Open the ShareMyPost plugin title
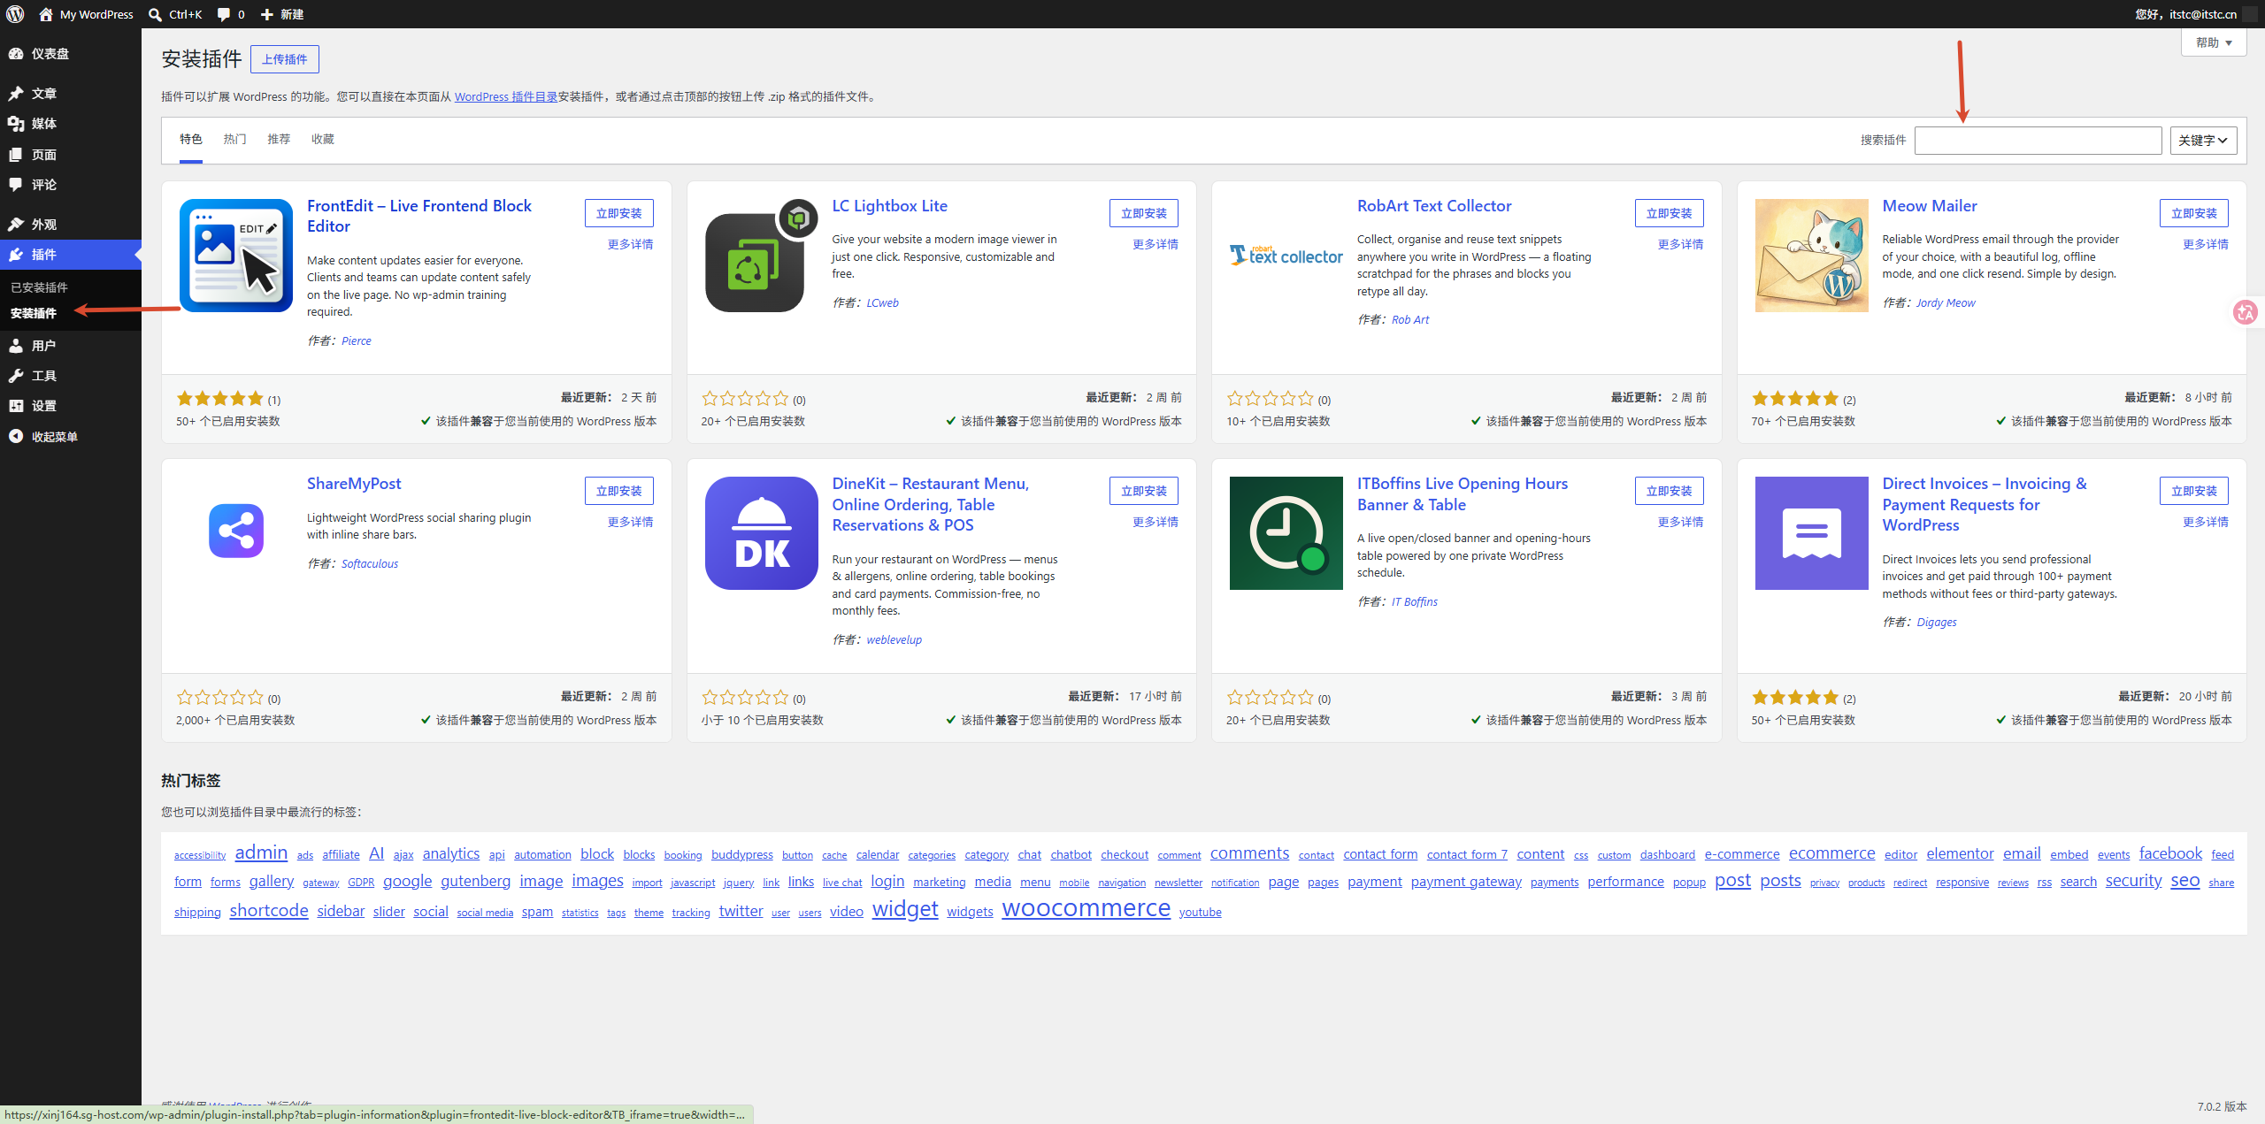 click(354, 484)
